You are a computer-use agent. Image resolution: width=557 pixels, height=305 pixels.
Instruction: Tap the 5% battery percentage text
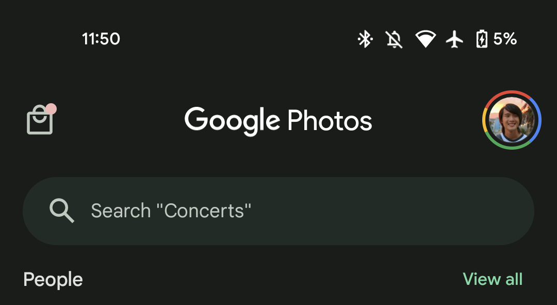pyautogui.click(x=505, y=39)
